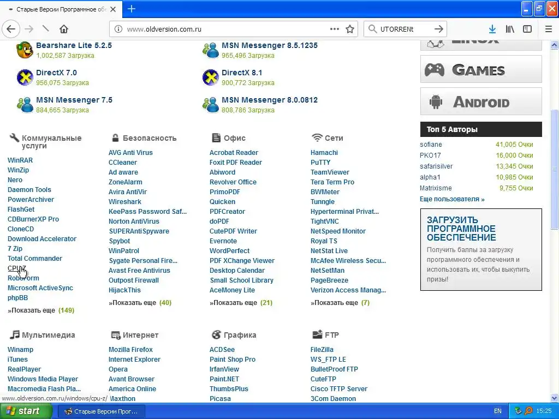Click the MSN Messenger 8.5.1235 icon
This screenshot has height=419, width=559.
click(x=211, y=50)
